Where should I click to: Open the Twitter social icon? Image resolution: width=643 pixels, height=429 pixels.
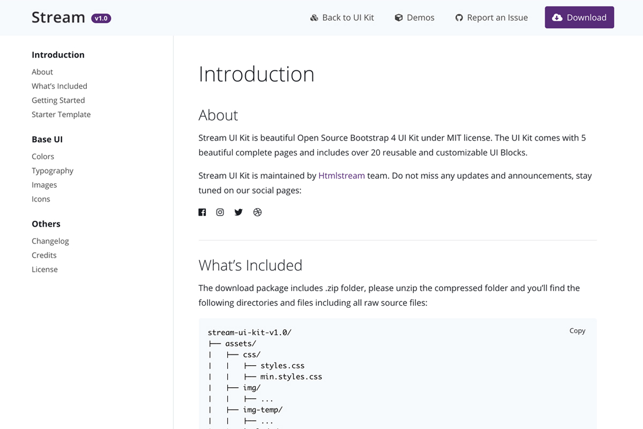pos(238,212)
